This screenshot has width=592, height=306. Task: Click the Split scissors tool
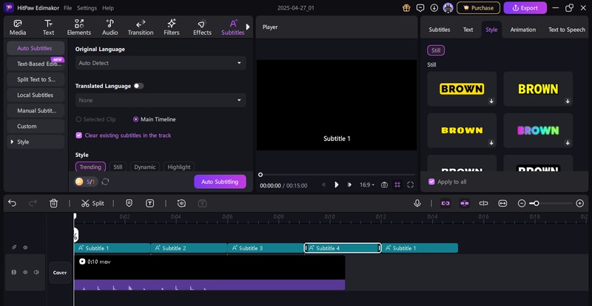pyautogui.click(x=92, y=203)
